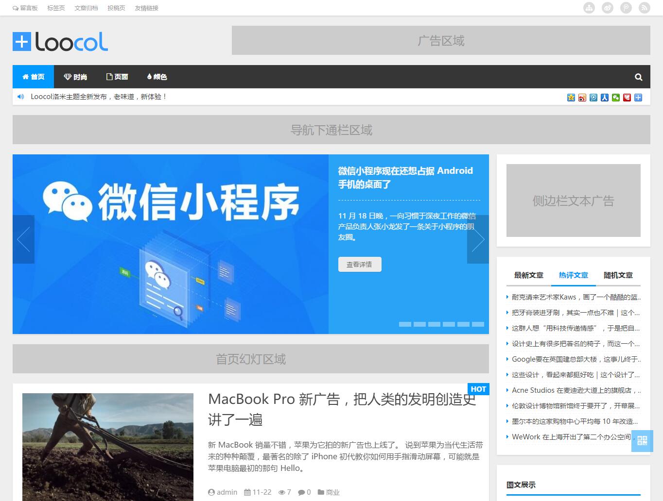Open slide title 微信小程序现在还想占据 Android
This screenshot has height=501, width=663.
coord(405,177)
